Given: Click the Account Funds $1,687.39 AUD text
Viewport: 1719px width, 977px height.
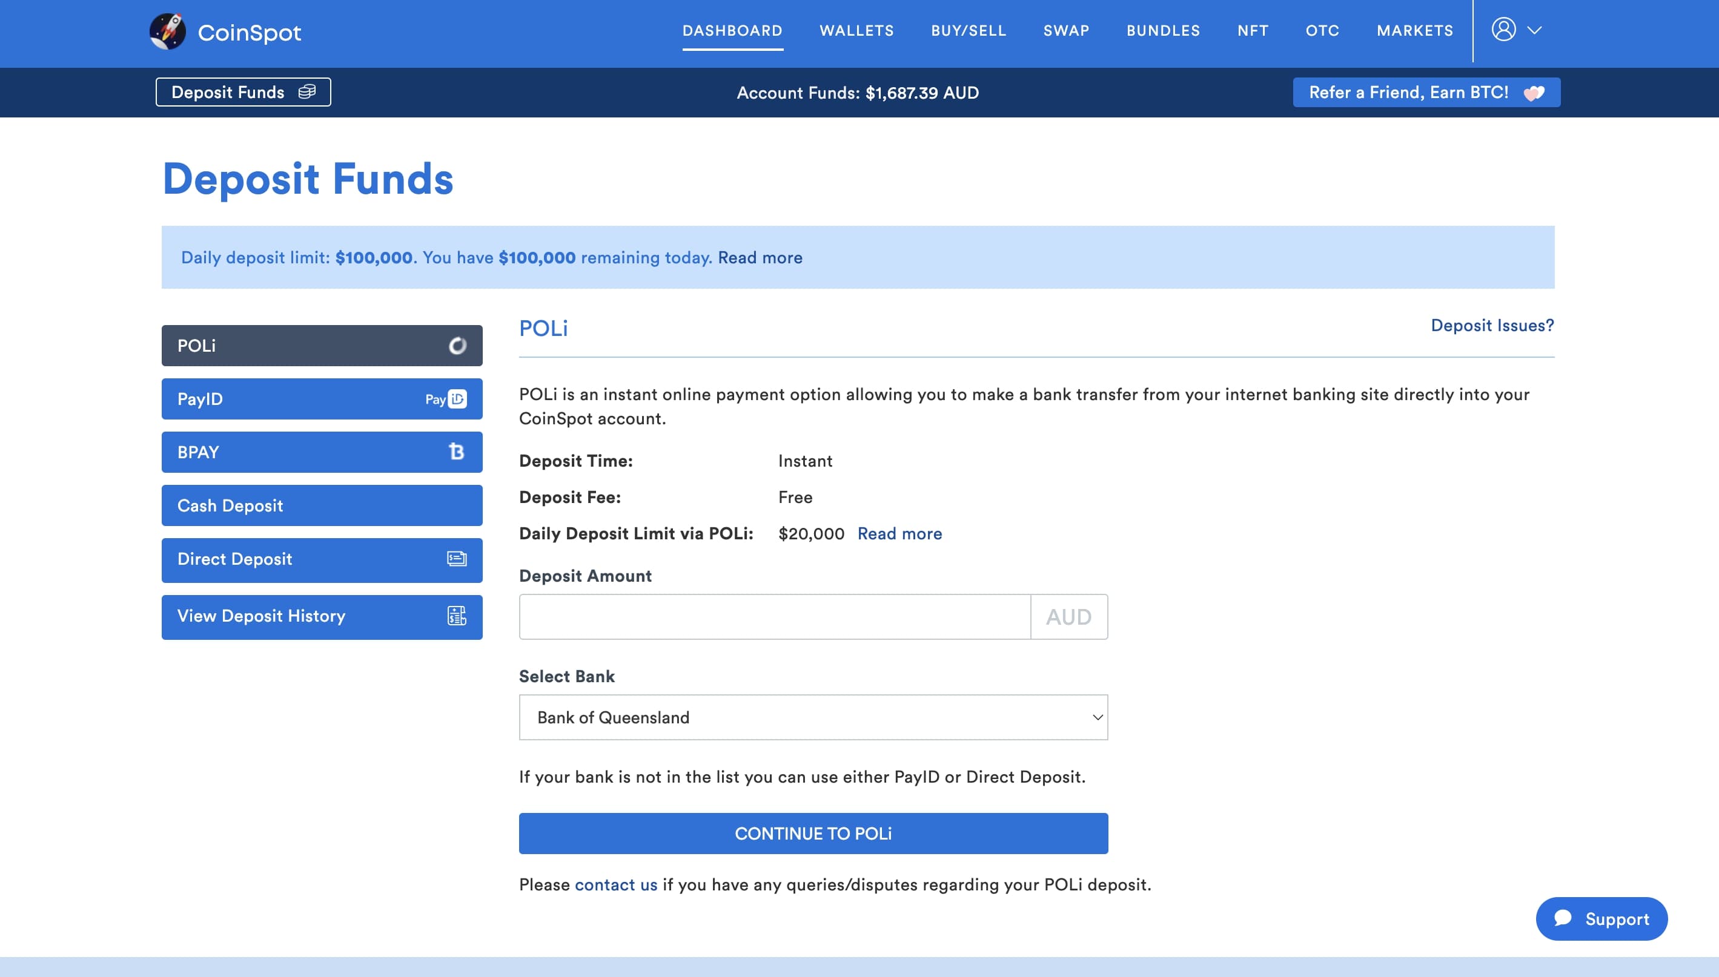Looking at the screenshot, I should pos(858,93).
